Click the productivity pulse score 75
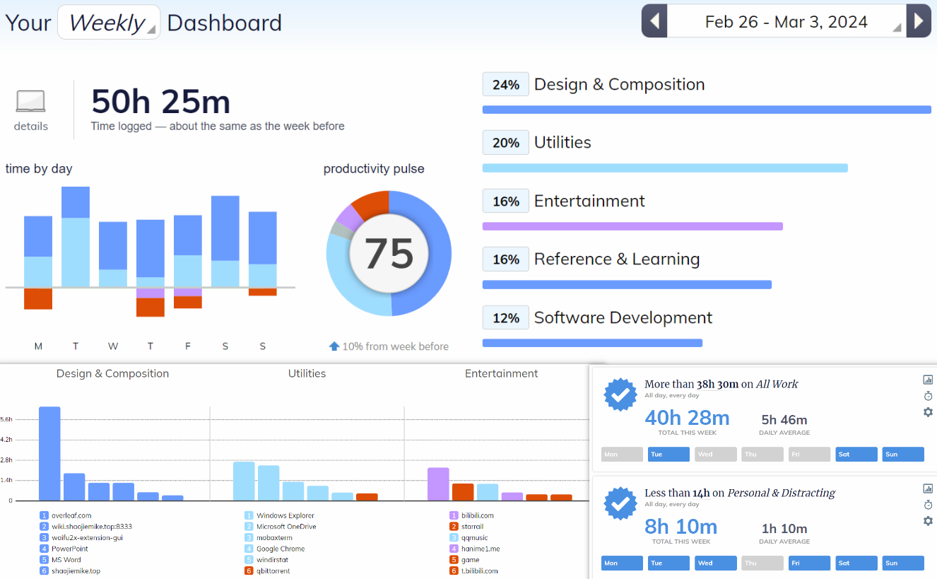937x579 pixels. pyautogui.click(x=389, y=253)
